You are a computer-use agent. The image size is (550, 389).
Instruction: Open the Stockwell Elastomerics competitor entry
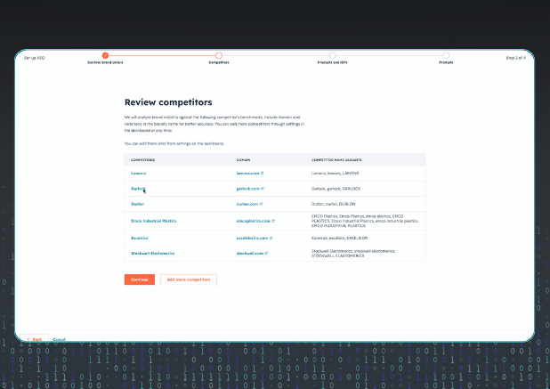click(152, 254)
